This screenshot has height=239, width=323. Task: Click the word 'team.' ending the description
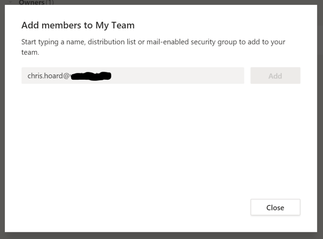coord(30,52)
